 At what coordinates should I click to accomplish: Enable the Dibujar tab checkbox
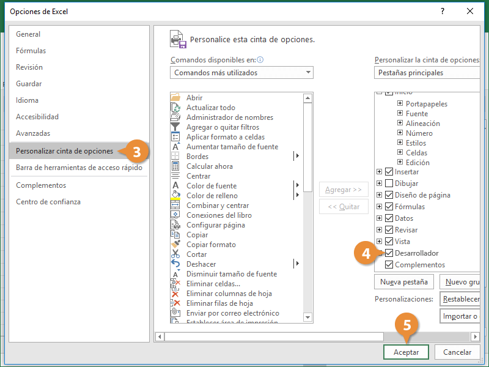tap(389, 183)
